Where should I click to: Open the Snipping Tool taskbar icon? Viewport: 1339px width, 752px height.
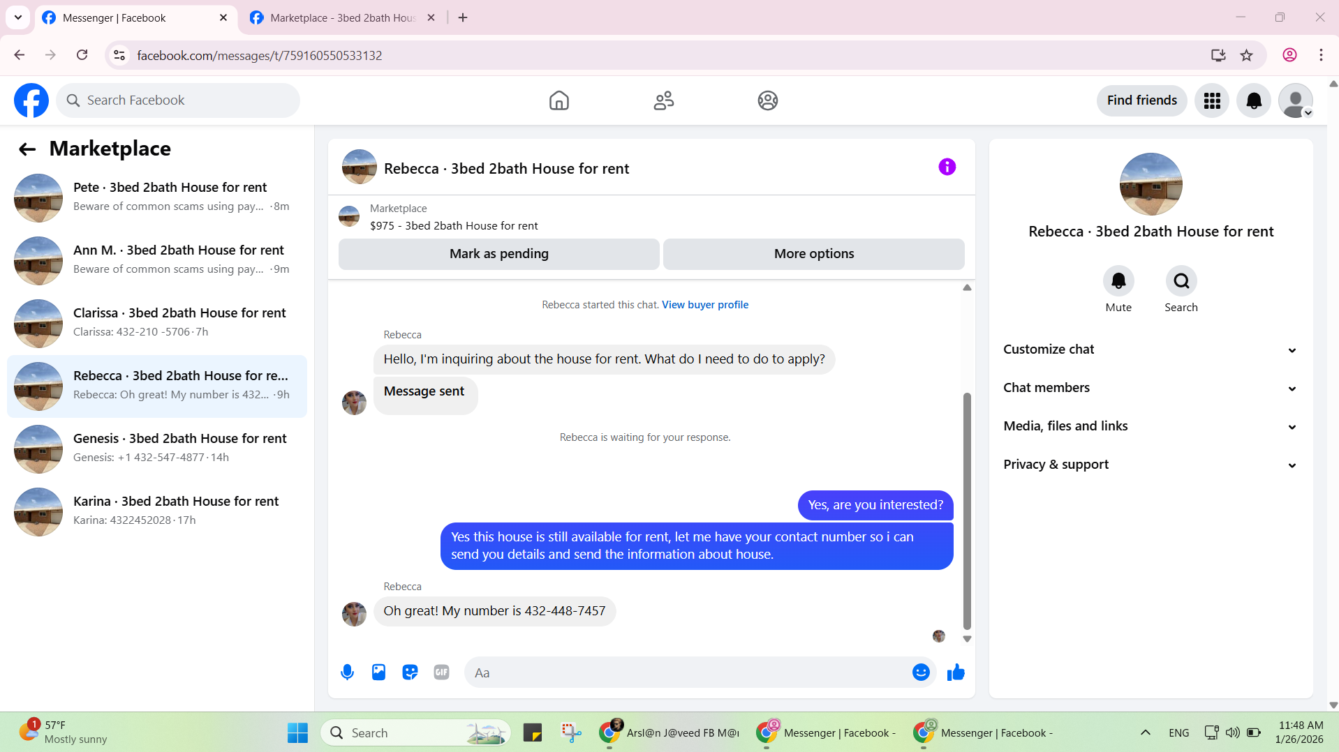(x=571, y=732)
